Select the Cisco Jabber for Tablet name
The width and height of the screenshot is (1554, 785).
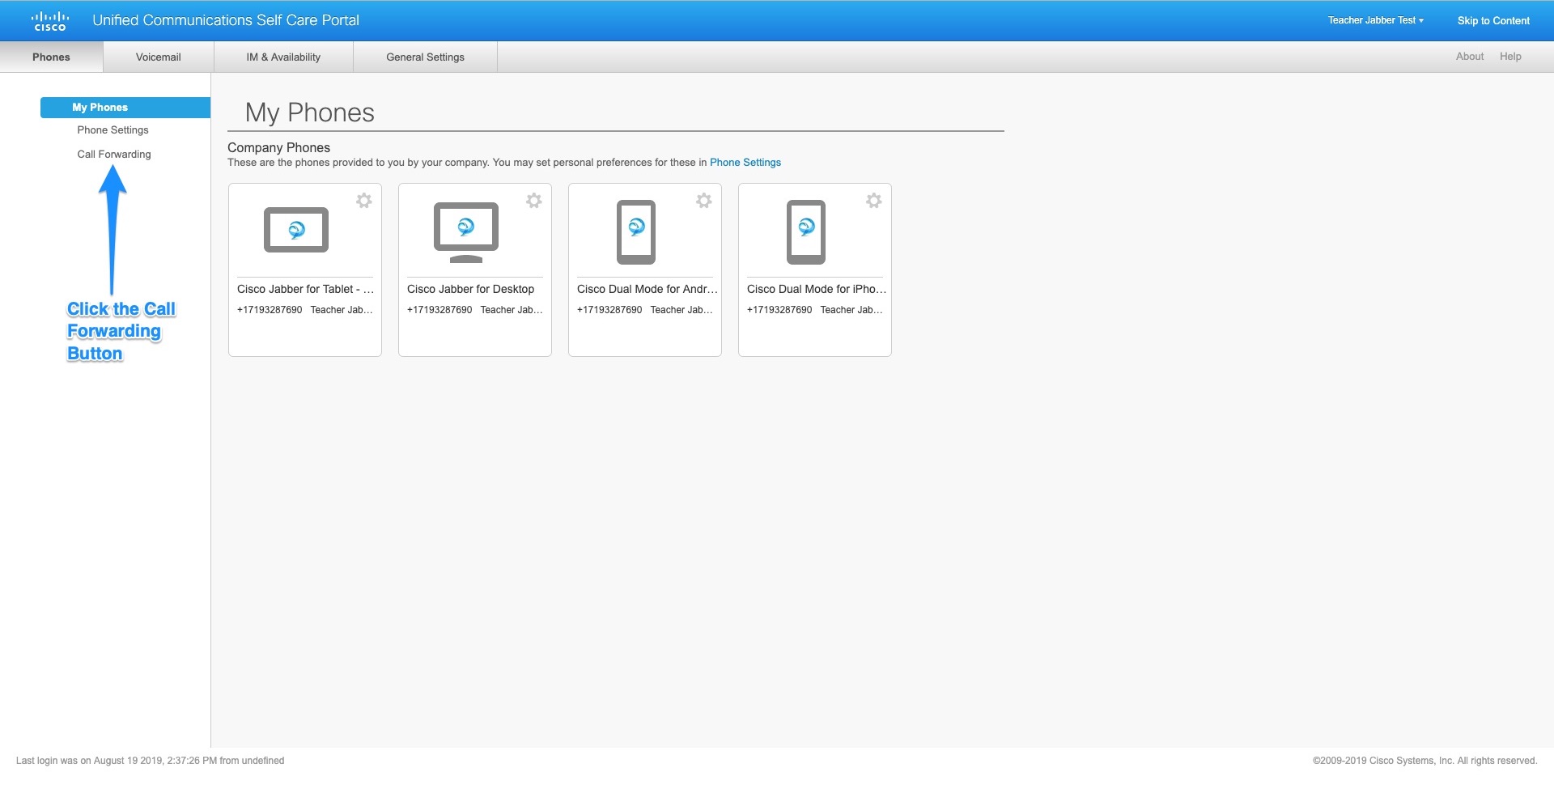coord(305,289)
